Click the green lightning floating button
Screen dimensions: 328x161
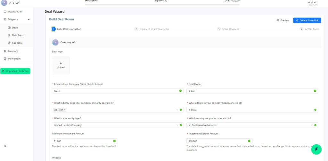tap(316, 149)
